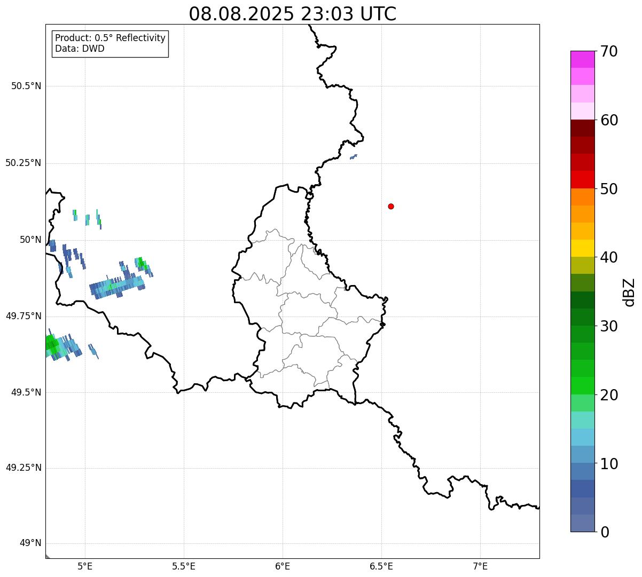
Task: Click the longitude label 5°E
Action: click(x=85, y=566)
